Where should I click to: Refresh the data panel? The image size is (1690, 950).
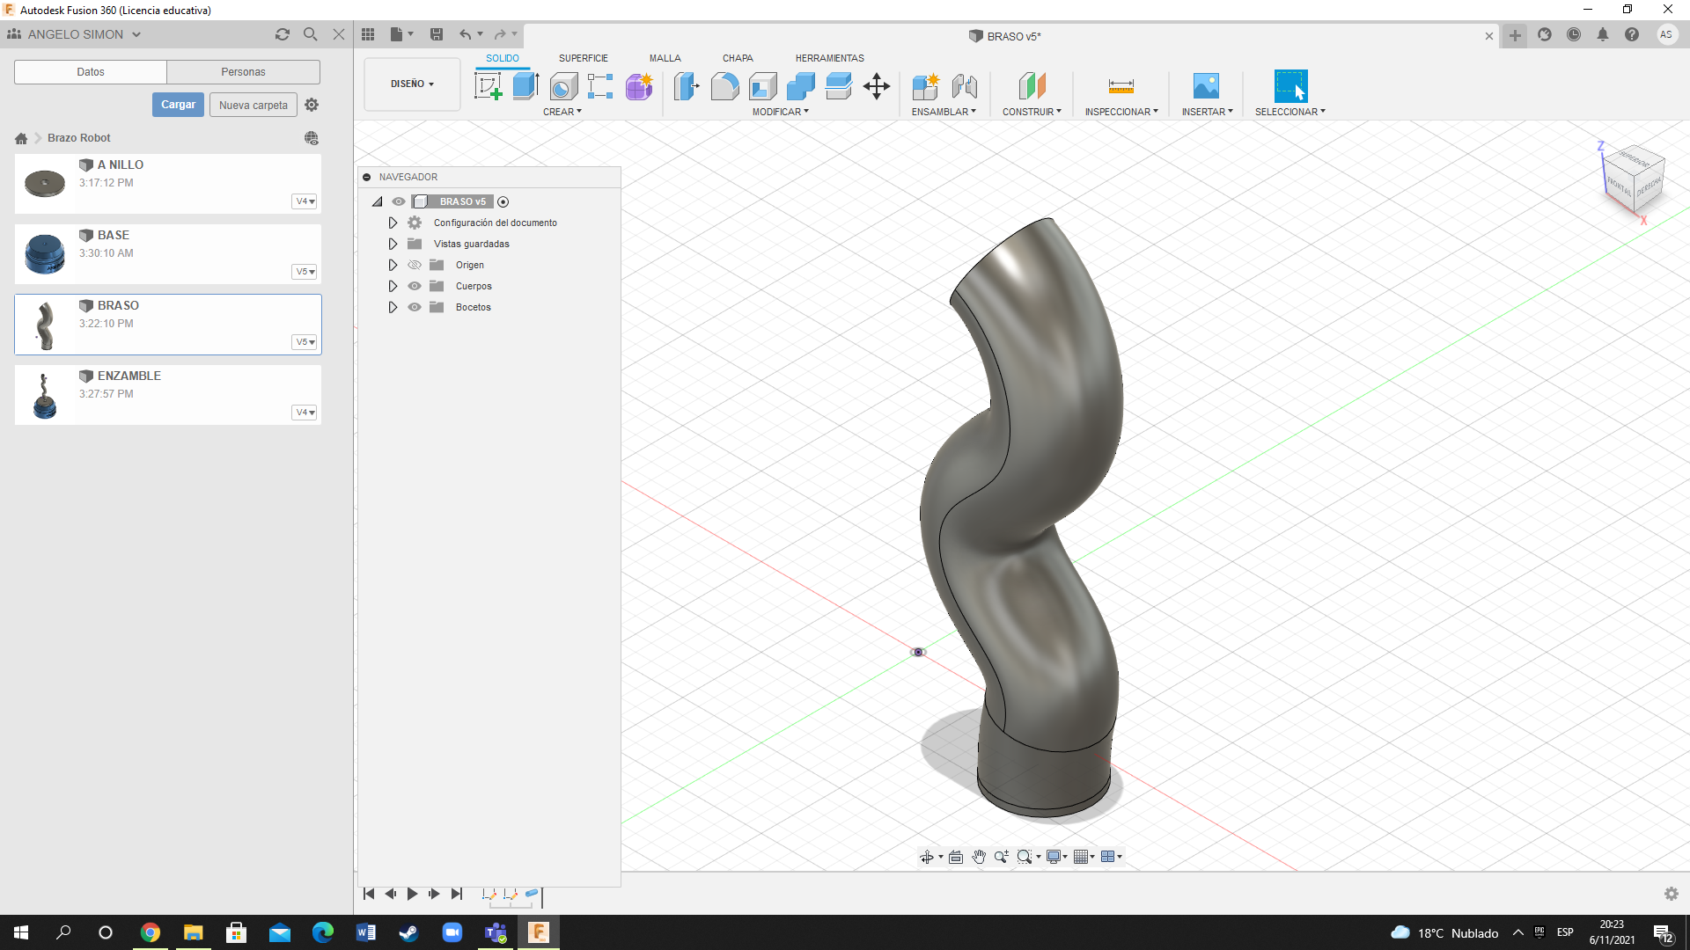click(x=282, y=34)
